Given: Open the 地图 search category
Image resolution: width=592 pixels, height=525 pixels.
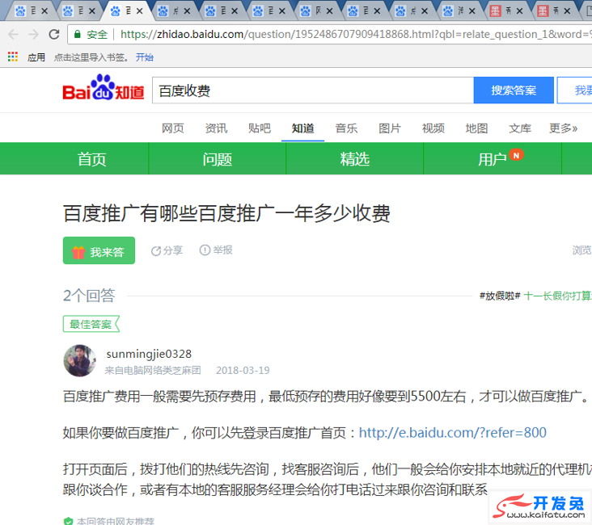Looking at the screenshot, I should (x=477, y=128).
